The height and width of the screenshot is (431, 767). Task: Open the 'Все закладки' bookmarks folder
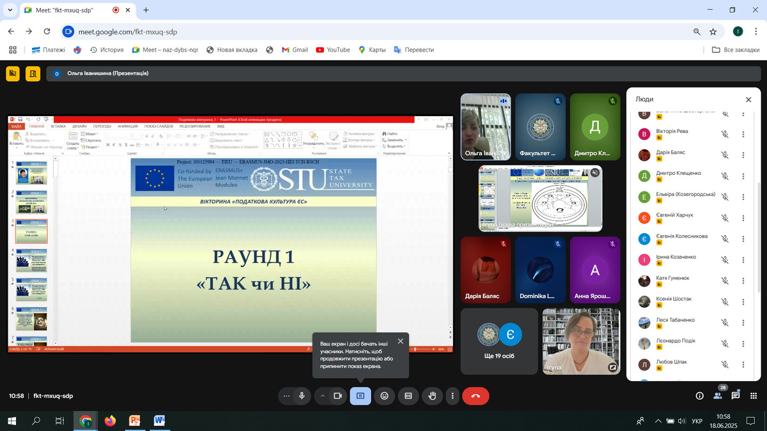(x=736, y=50)
